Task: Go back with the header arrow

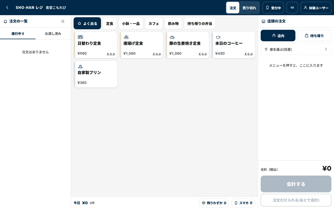Action: click(7, 8)
